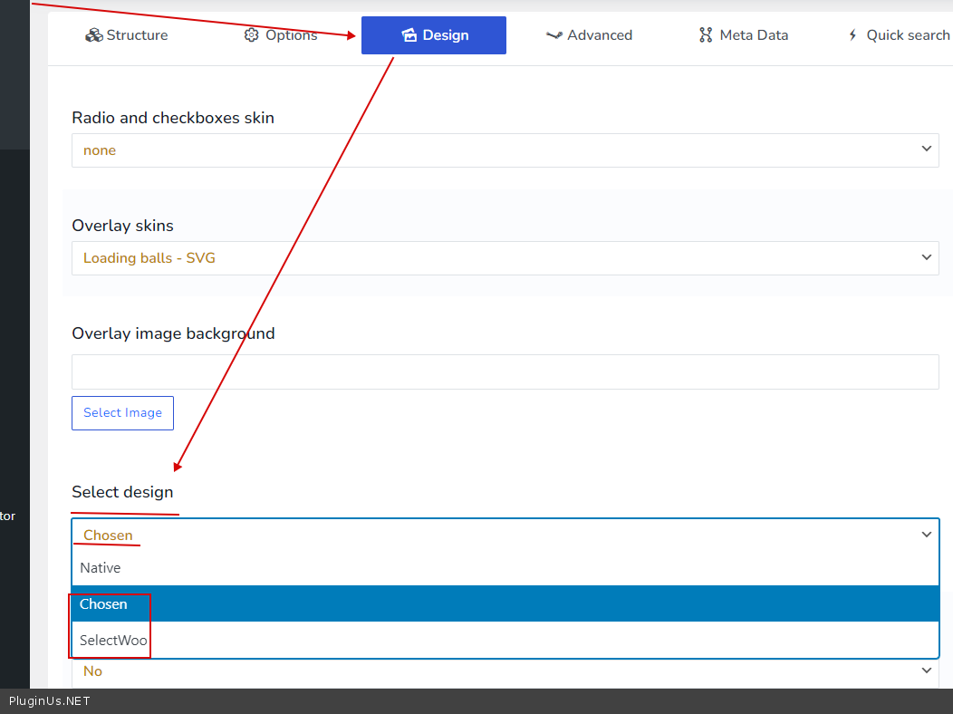Viewport: 953px width, 714px height.
Task: Click the Design tab's storefront icon
Action: [x=409, y=35]
